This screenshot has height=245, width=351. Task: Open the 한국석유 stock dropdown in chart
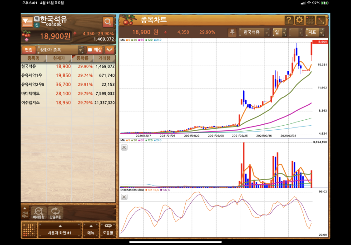[255, 32]
